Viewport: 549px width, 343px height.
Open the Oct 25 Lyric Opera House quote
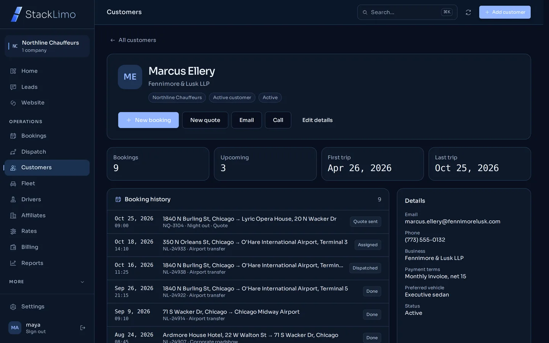(248, 222)
